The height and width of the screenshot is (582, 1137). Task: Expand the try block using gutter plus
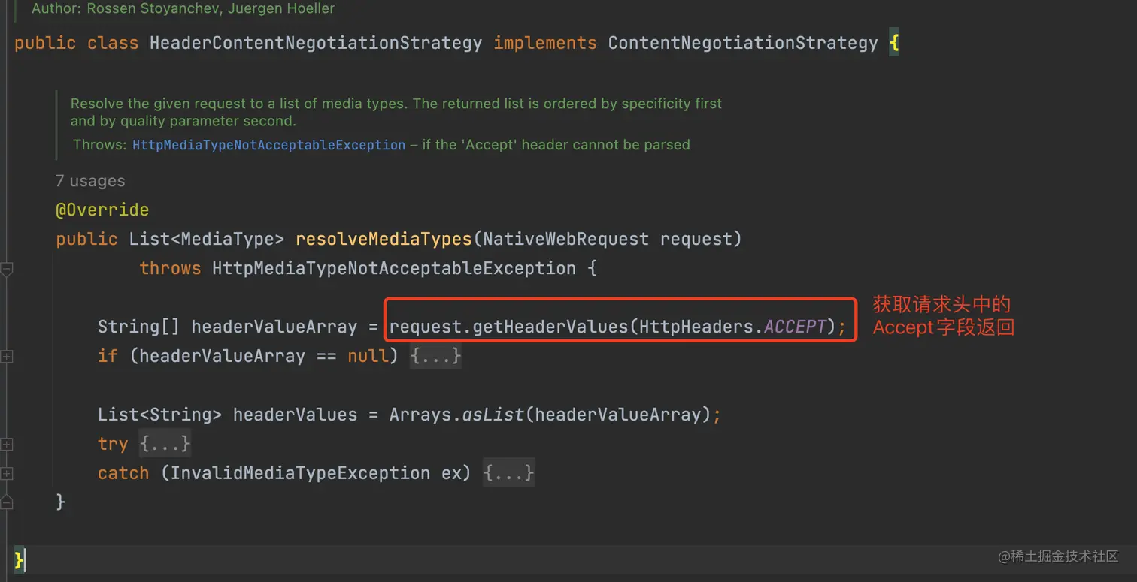coord(6,444)
